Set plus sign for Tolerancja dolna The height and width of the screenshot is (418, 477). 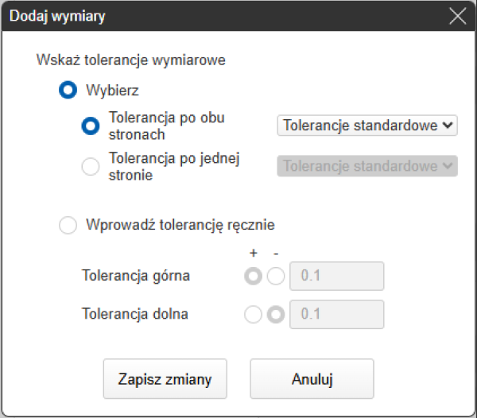coord(254,314)
